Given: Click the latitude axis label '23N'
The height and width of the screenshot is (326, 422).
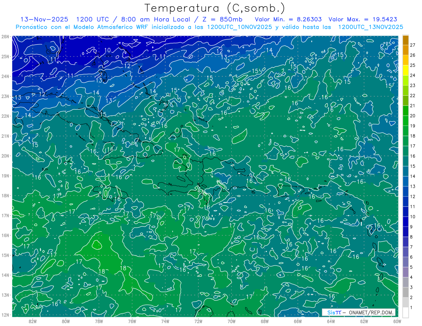Looking at the screenshot, I should 5,96.
